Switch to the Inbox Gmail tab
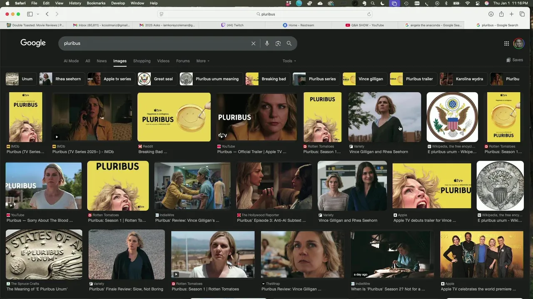 coord(101,25)
